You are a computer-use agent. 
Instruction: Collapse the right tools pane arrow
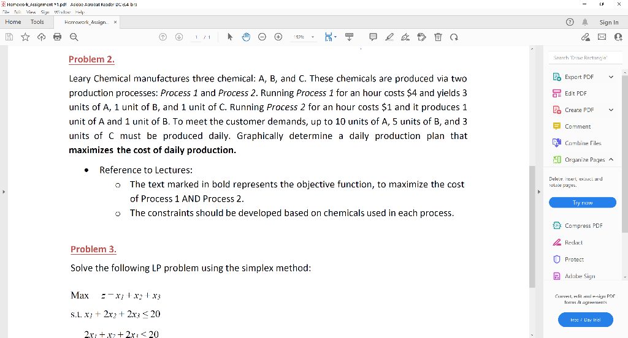tap(538, 192)
